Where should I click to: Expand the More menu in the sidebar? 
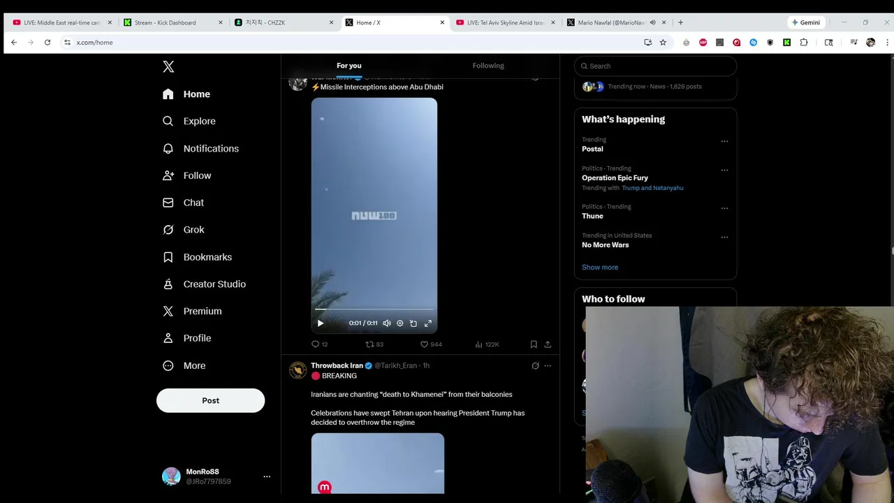click(x=184, y=365)
